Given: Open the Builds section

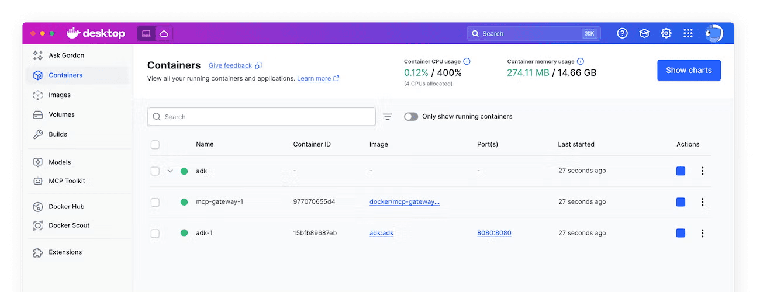Looking at the screenshot, I should (77, 134).
